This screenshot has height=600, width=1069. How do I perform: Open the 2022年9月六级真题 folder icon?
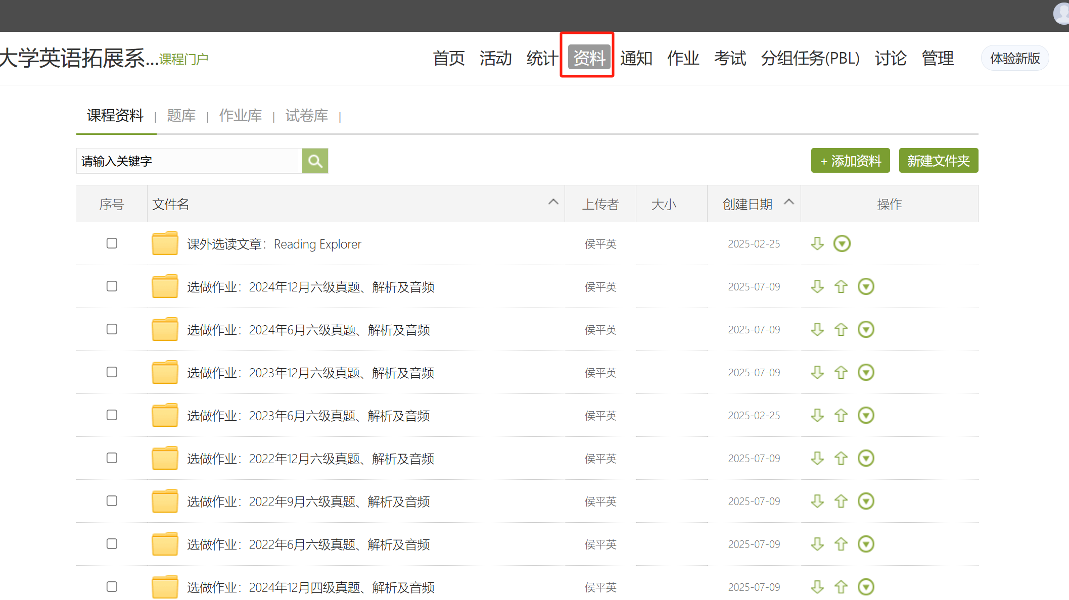point(165,502)
